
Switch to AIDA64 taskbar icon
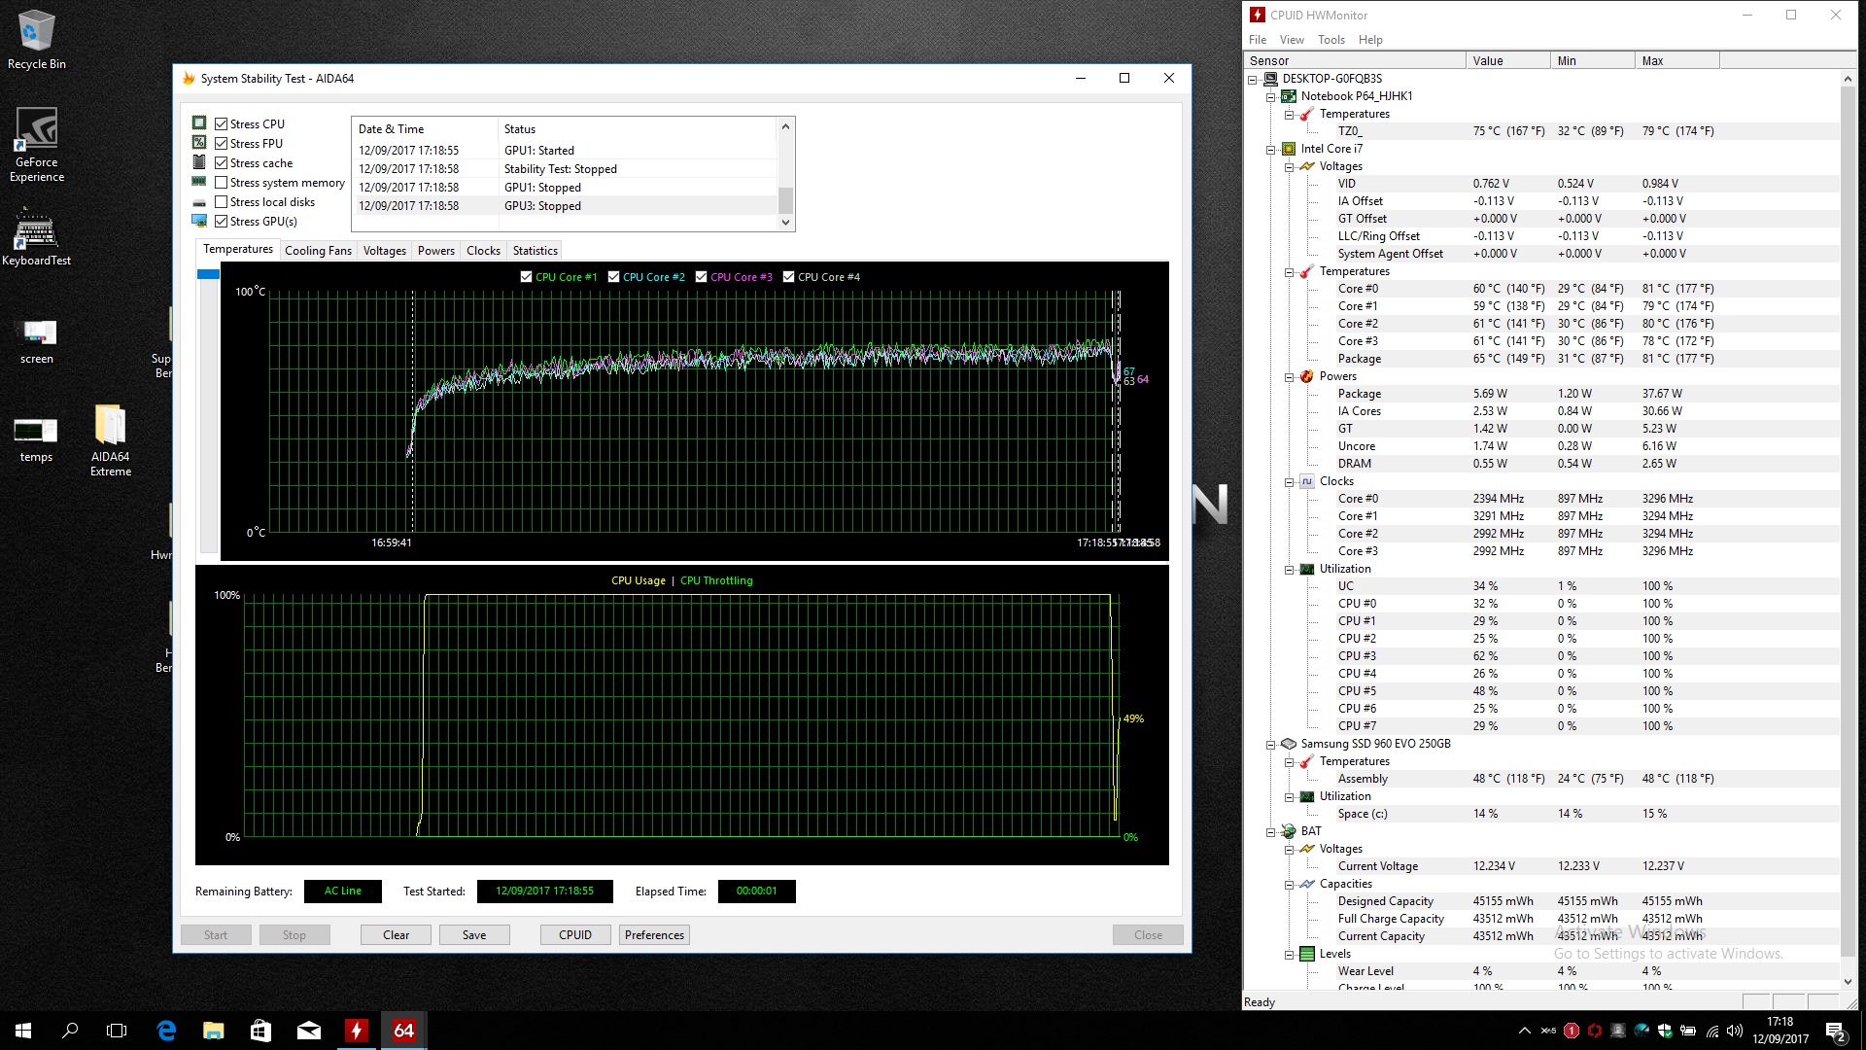click(x=403, y=1030)
